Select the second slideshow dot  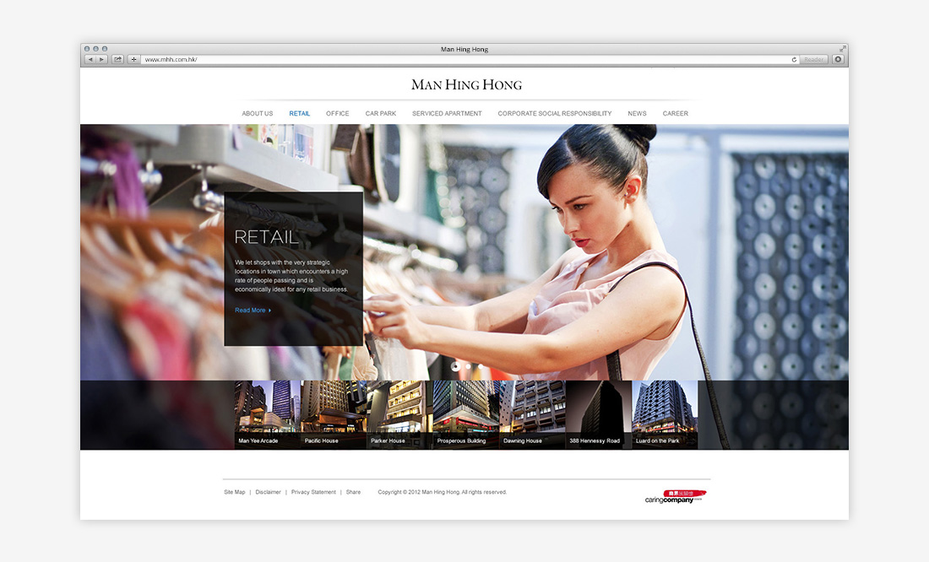tap(467, 366)
